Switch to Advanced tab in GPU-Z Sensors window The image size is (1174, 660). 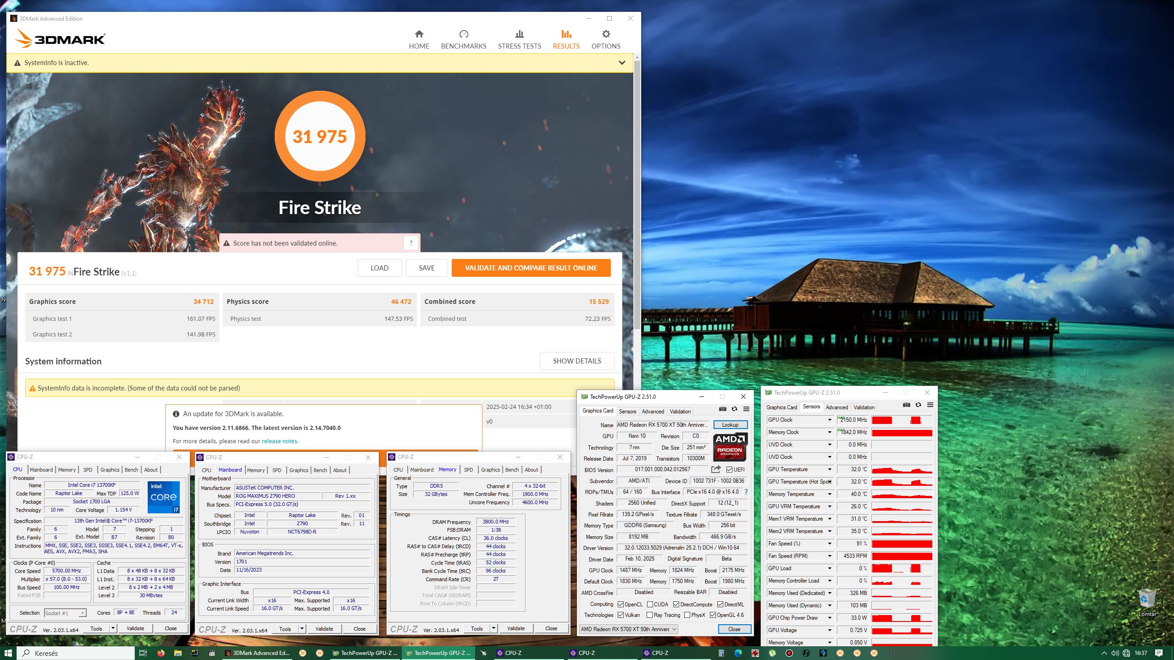point(836,407)
